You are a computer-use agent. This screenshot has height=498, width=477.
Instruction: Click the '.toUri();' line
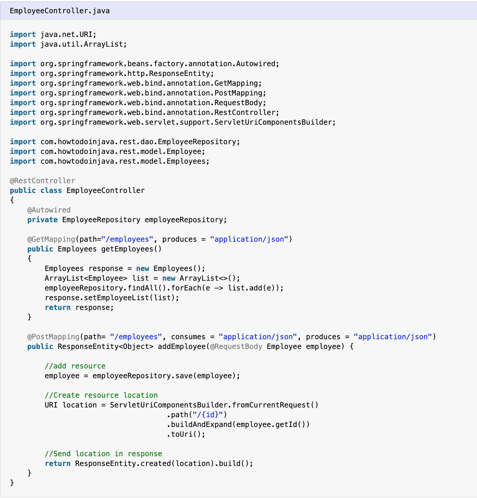coord(186,434)
